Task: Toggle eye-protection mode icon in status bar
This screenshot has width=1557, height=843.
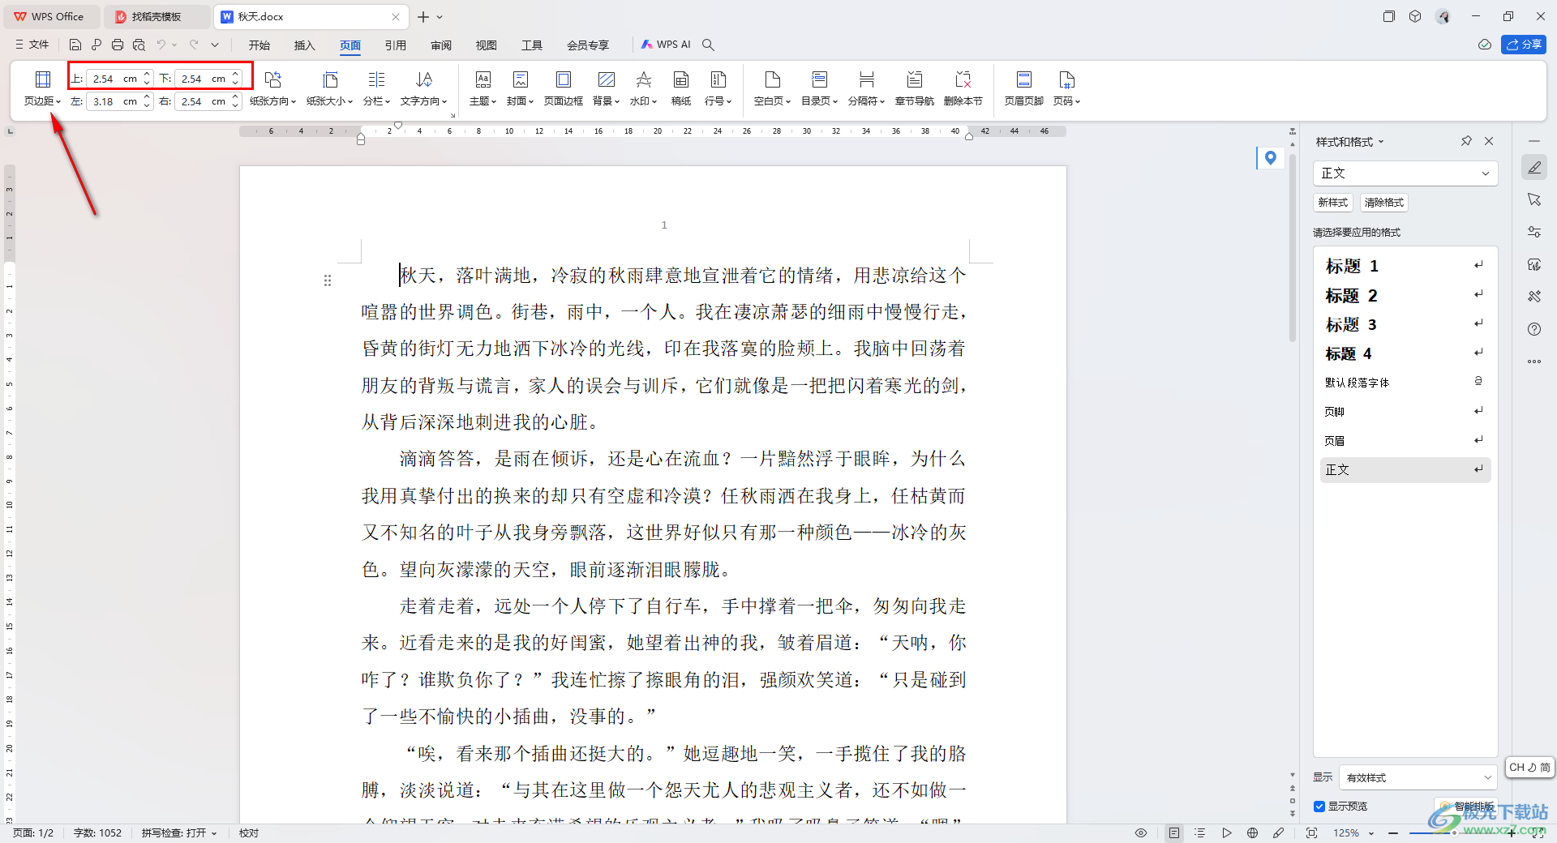Action: (x=1141, y=833)
